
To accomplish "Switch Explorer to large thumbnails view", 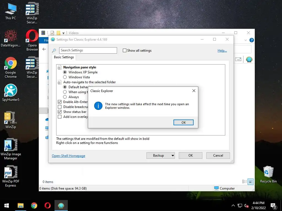I will coord(251,182).
